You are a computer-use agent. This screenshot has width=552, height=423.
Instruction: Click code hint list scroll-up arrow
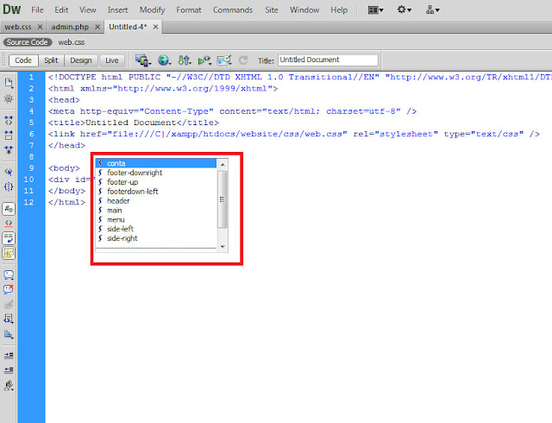(223, 165)
